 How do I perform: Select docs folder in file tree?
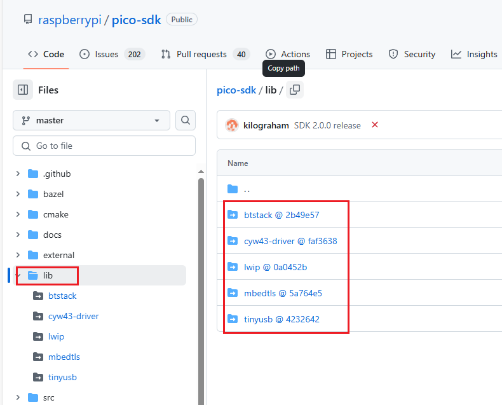(44, 235)
